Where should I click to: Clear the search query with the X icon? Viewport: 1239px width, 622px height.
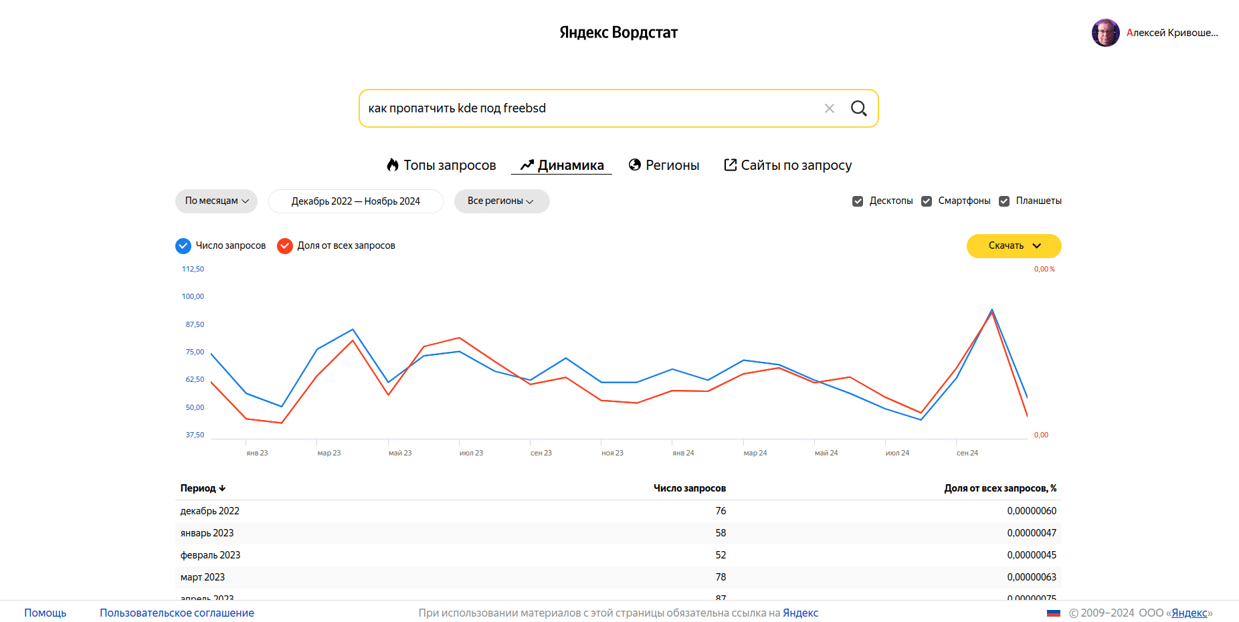pyautogui.click(x=830, y=108)
